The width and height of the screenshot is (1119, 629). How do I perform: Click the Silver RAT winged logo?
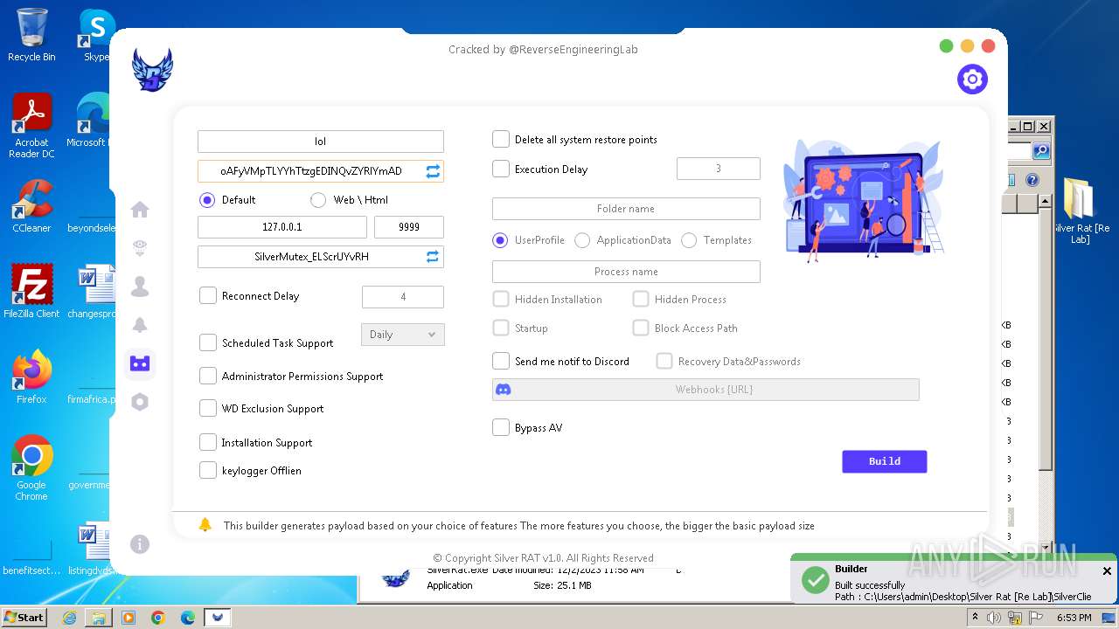point(152,70)
